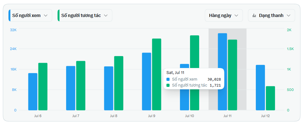The image size is (303, 124).
Task: Click the blue legend square in tooltip
Action: tap(168, 79)
